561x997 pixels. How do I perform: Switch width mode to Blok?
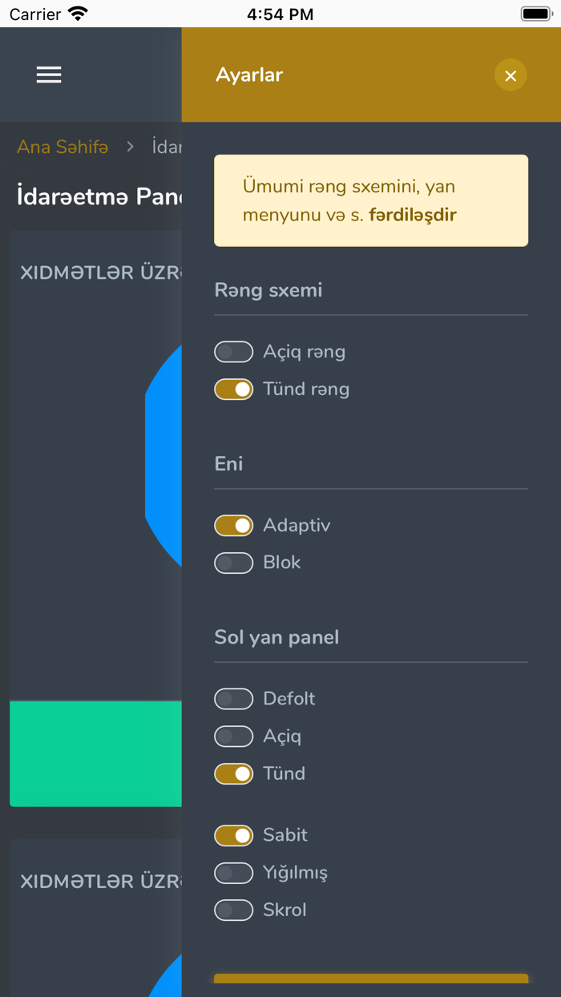[x=233, y=563]
